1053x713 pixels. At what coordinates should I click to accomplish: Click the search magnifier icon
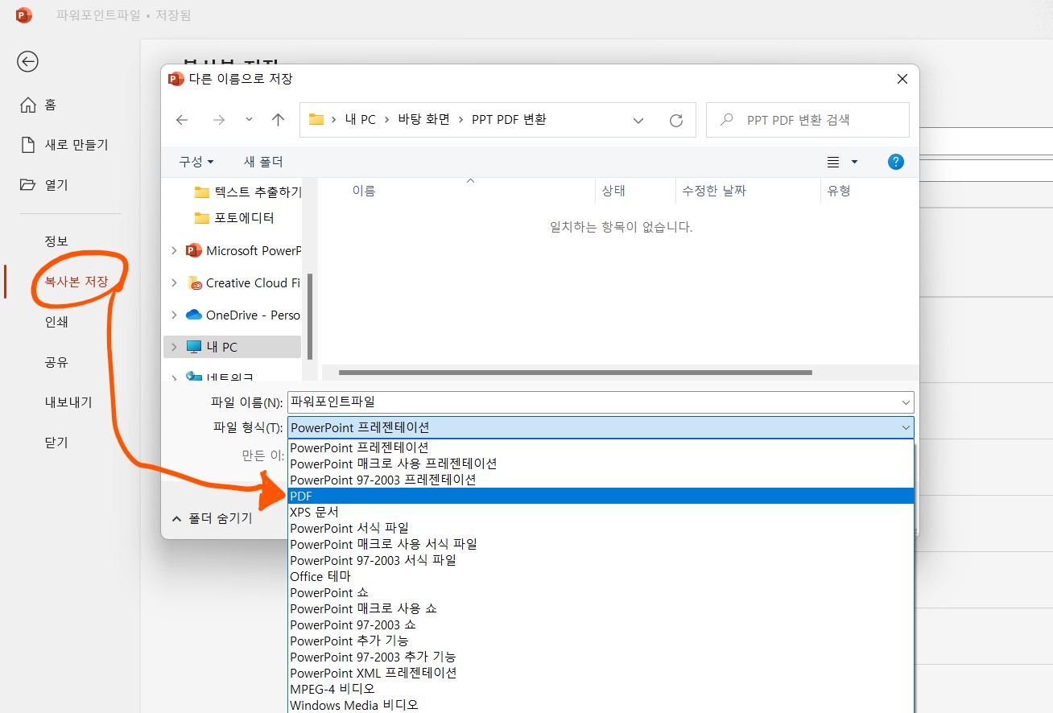click(x=727, y=120)
